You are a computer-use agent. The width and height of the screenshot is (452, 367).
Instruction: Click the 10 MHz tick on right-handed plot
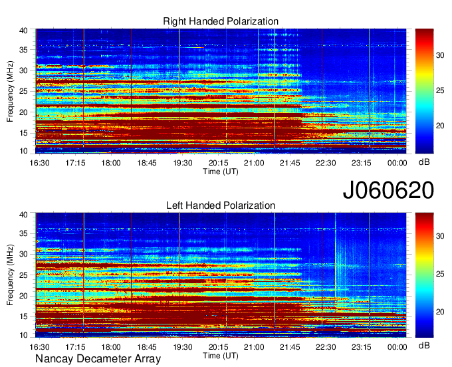(23, 151)
